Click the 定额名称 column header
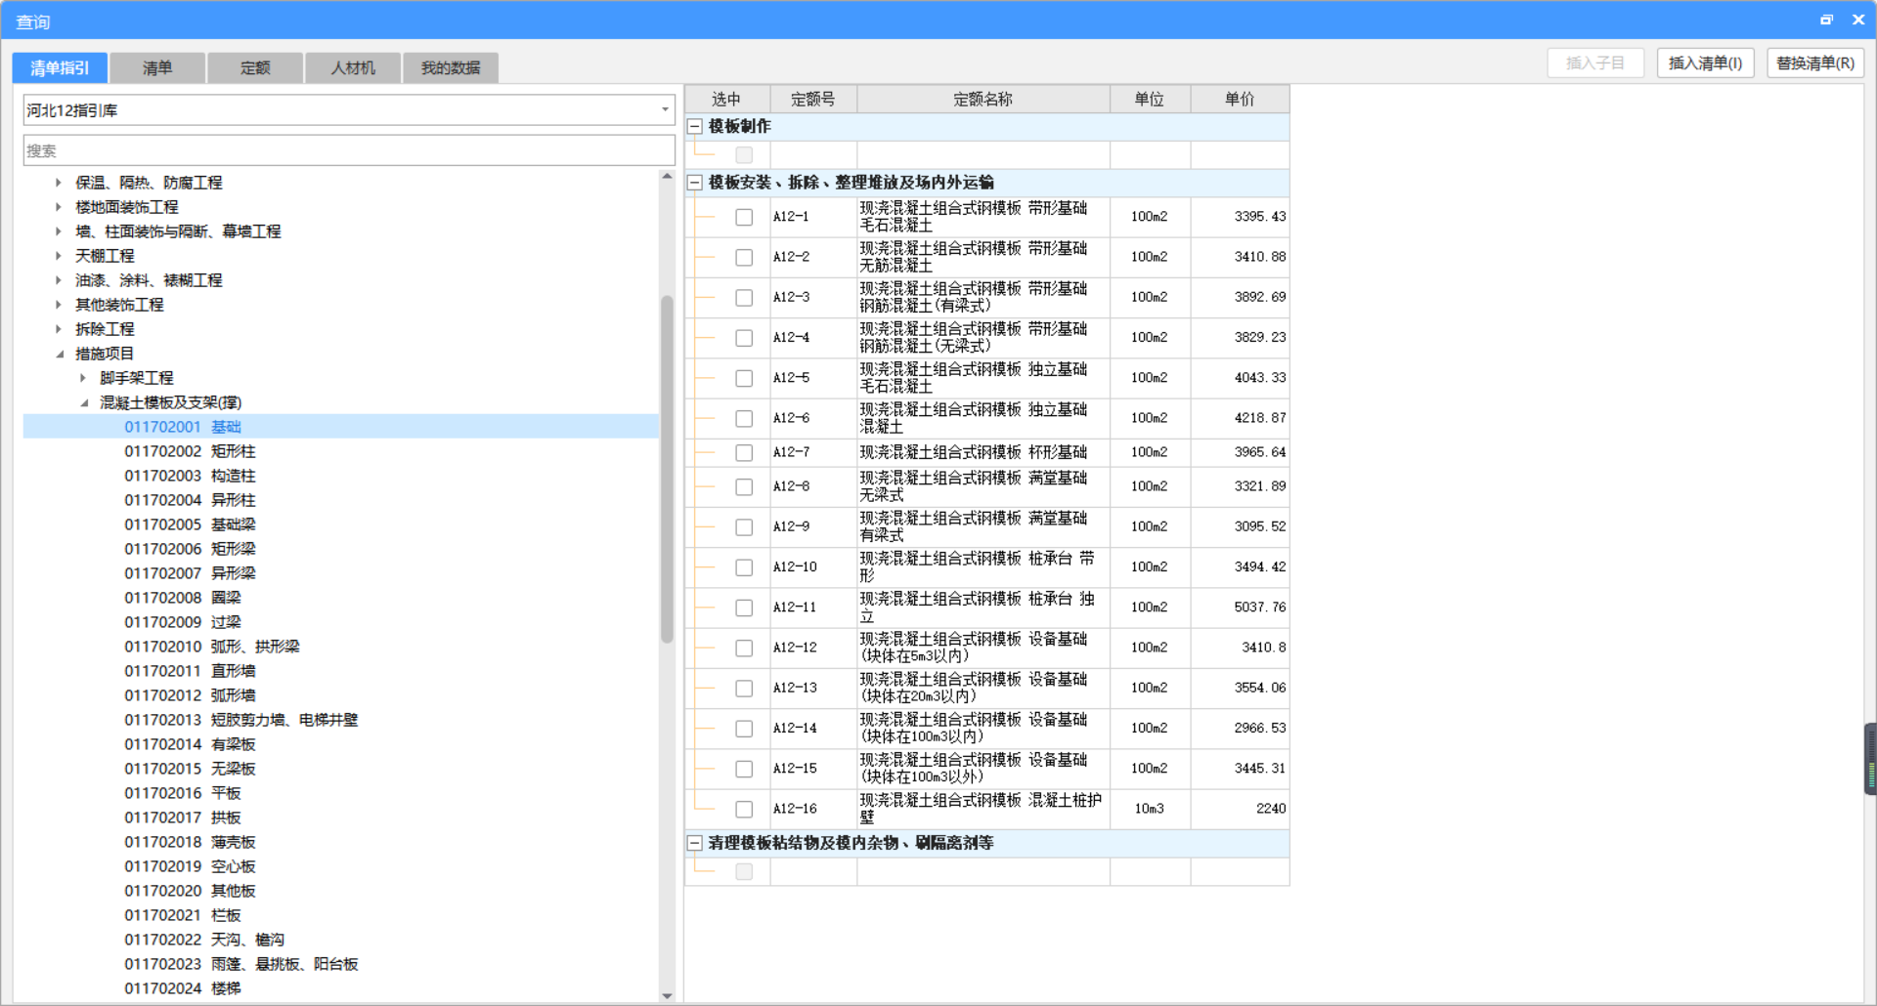The width and height of the screenshot is (1877, 1006). click(983, 99)
